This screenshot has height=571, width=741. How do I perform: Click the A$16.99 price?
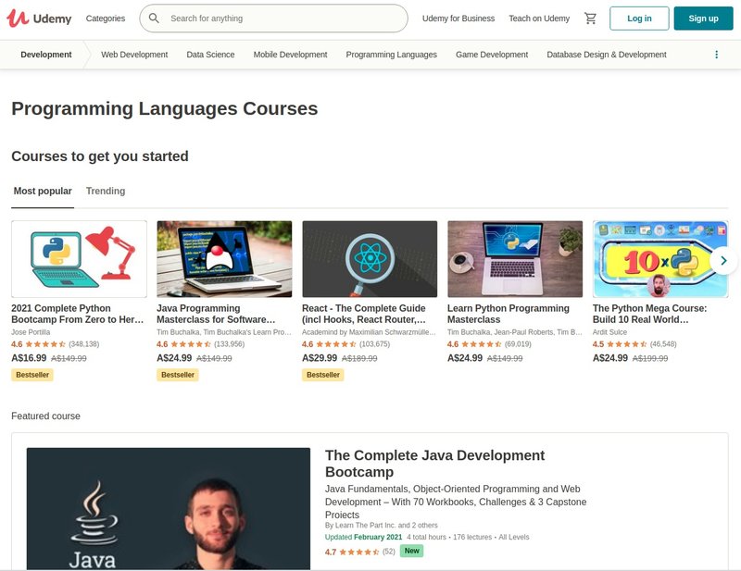[x=29, y=358]
